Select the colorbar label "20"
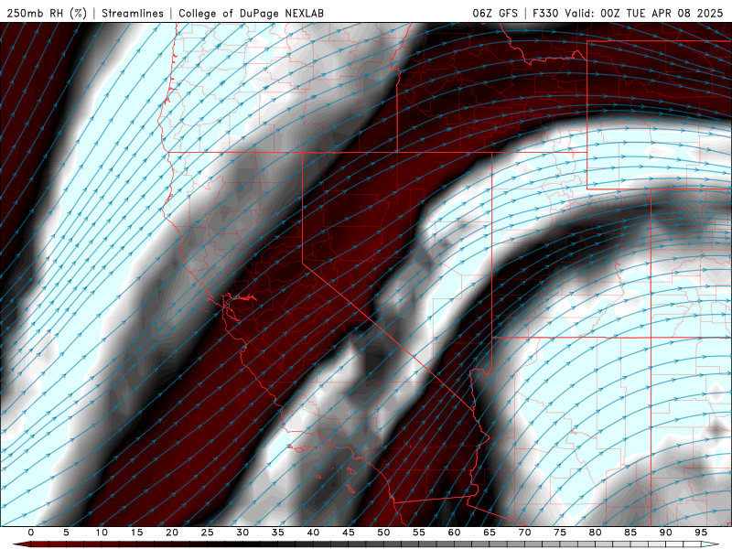732x549 pixels. click(172, 533)
